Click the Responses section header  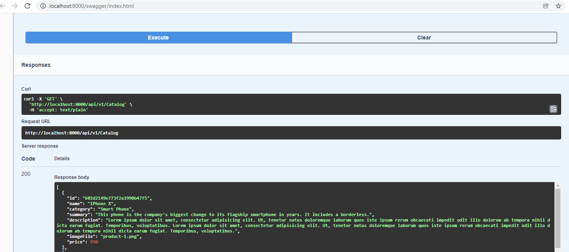coord(36,65)
